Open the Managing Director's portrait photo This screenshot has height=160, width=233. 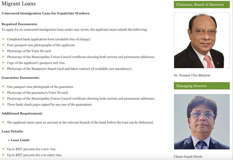click(202, 121)
